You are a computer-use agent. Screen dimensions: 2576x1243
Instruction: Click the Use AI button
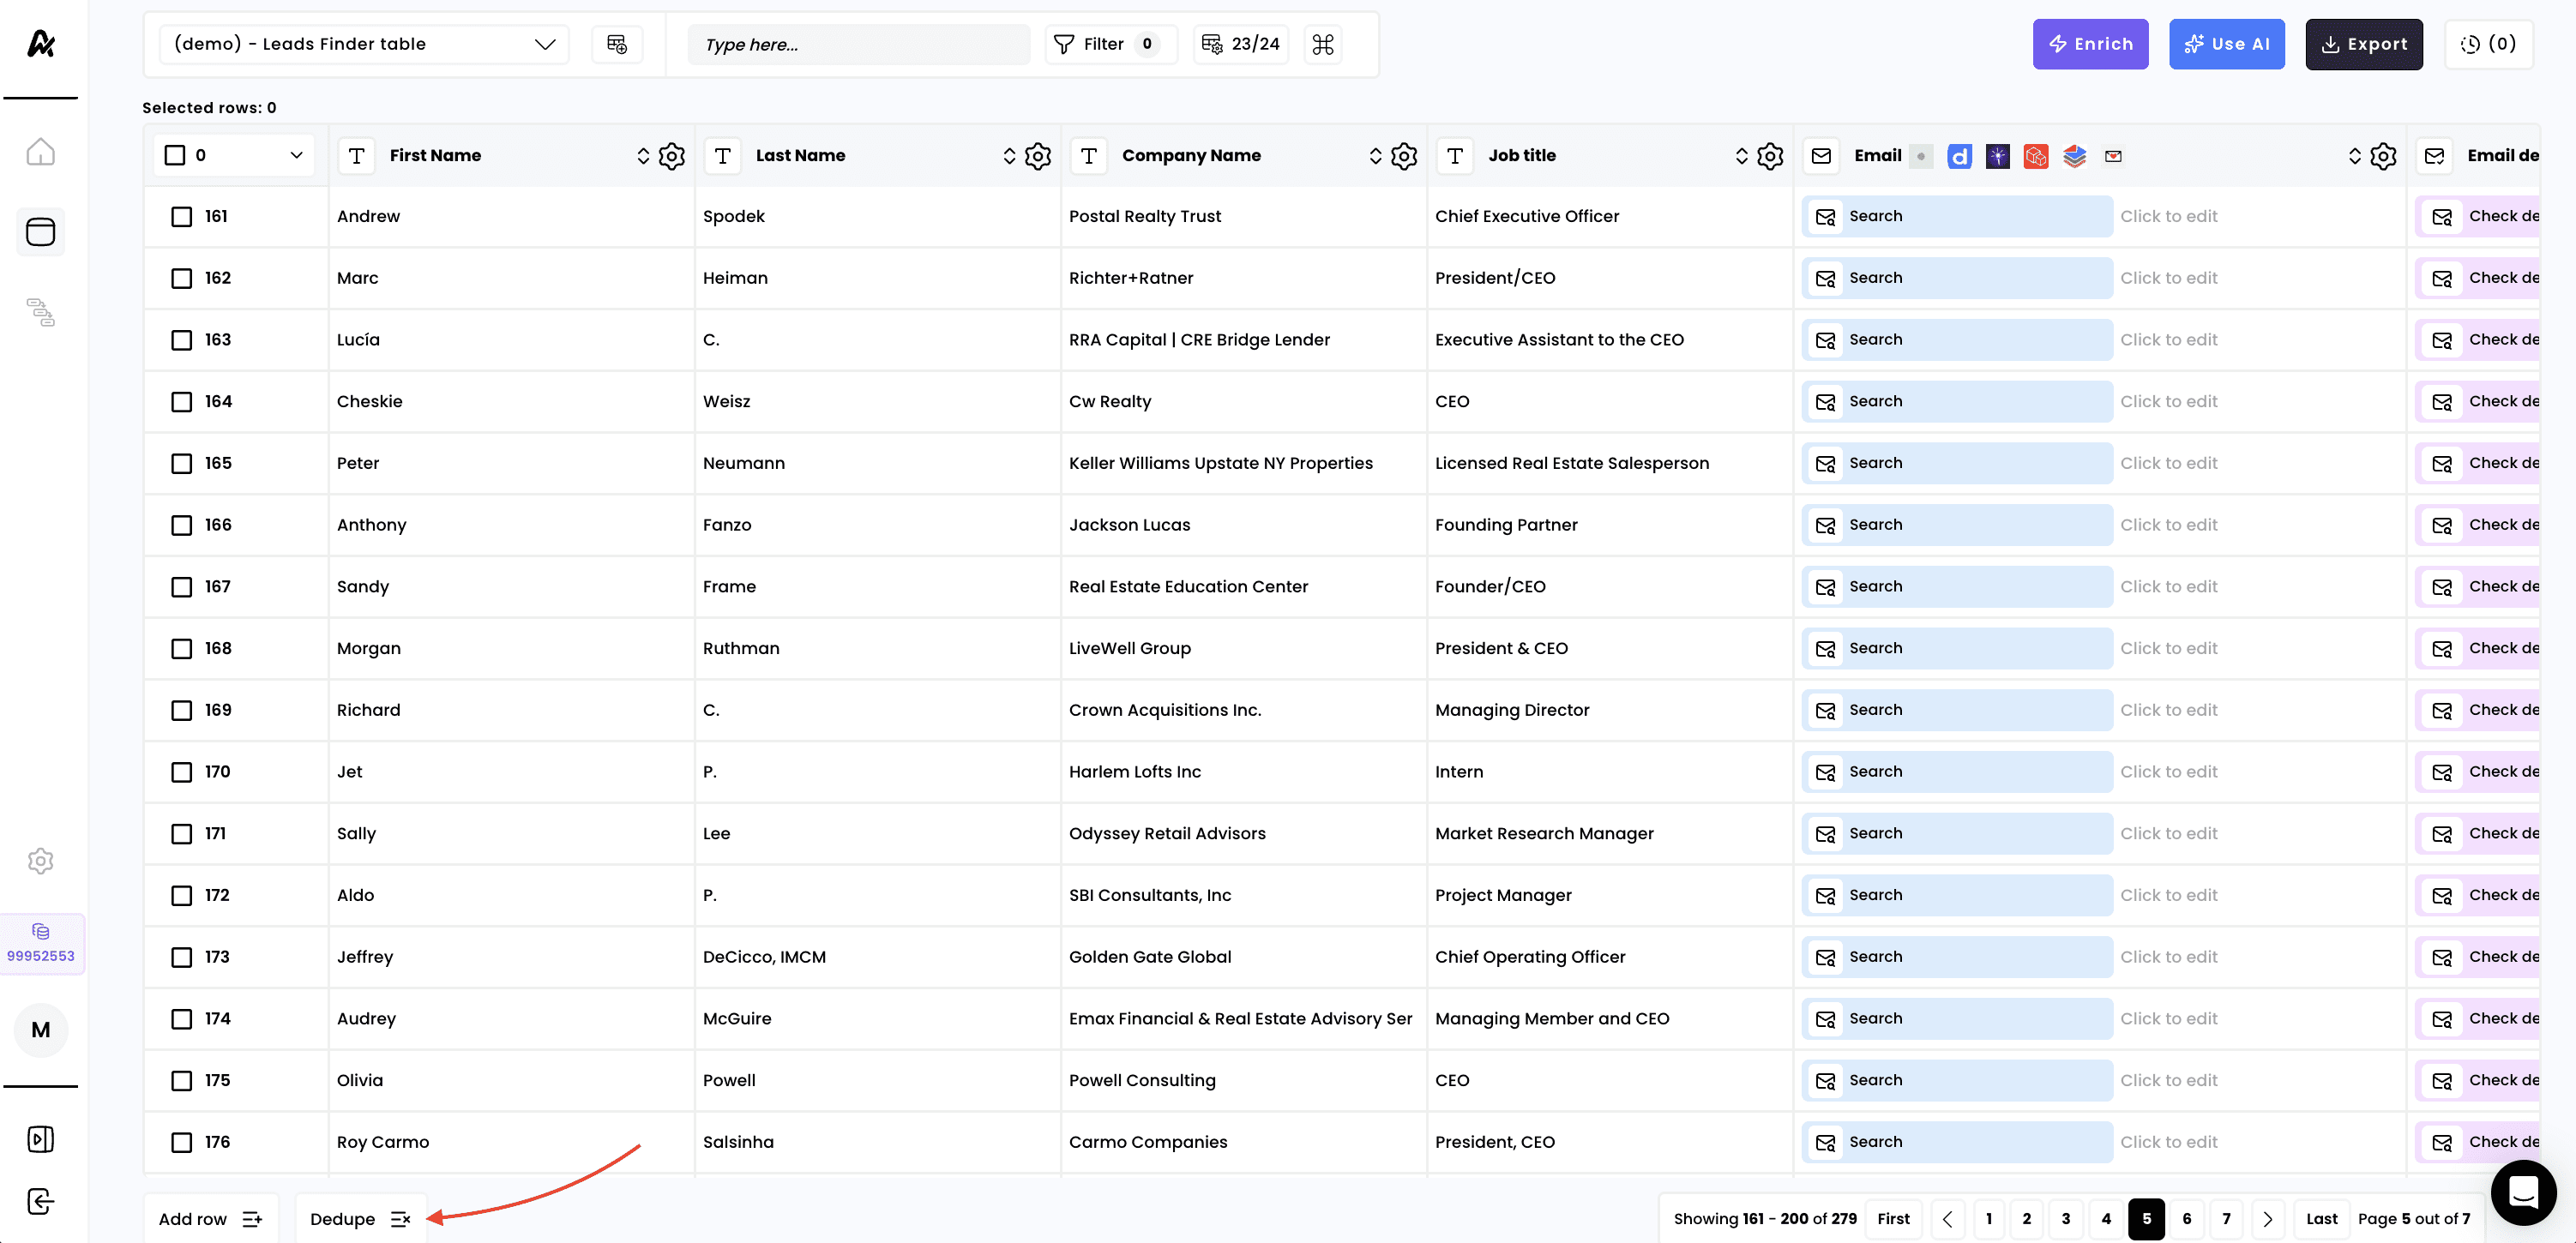pyautogui.click(x=2226, y=44)
